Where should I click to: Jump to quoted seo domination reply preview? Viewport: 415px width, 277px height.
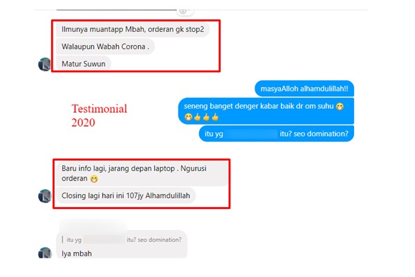122,240
